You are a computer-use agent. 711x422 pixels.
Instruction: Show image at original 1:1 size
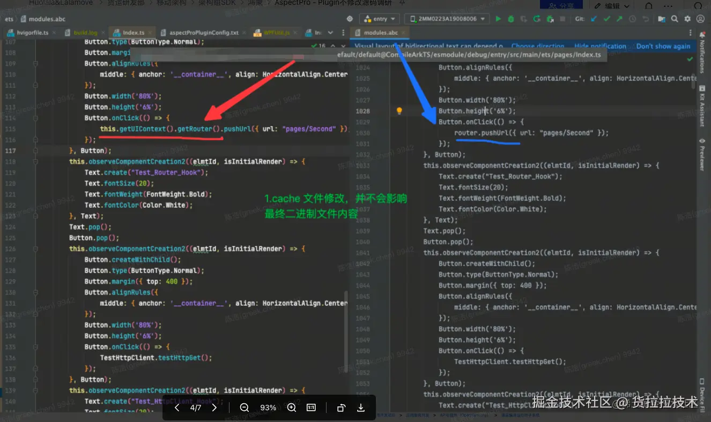311,408
